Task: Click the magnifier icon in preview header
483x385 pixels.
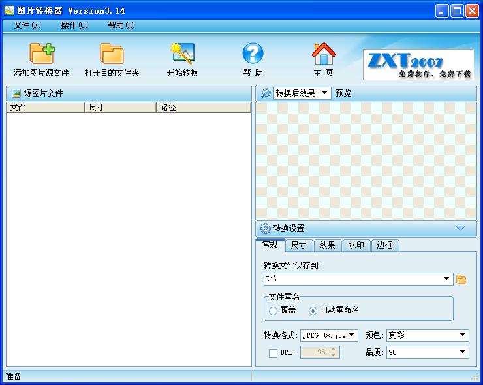Action: [265, 93]
